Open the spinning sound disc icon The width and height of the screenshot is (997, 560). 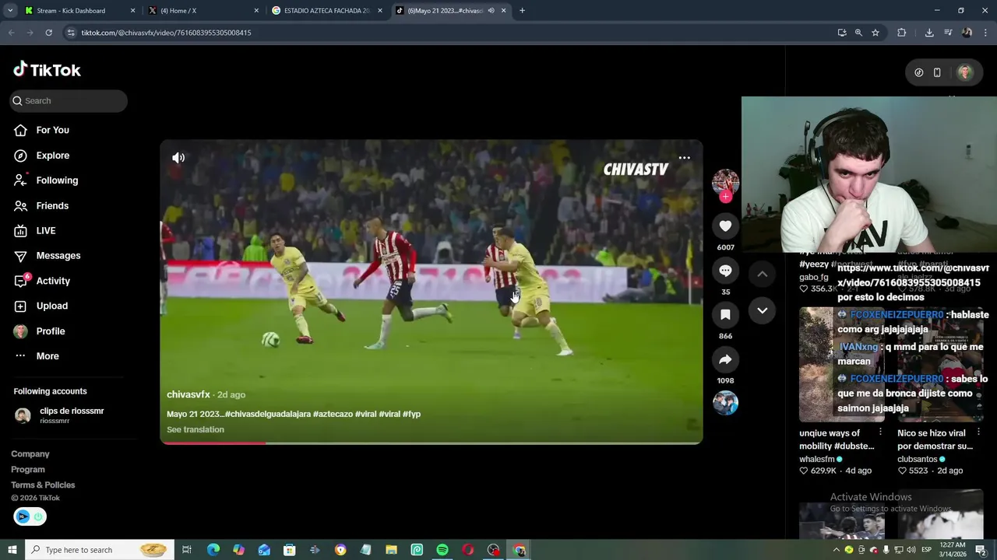[x=725, y=402]
